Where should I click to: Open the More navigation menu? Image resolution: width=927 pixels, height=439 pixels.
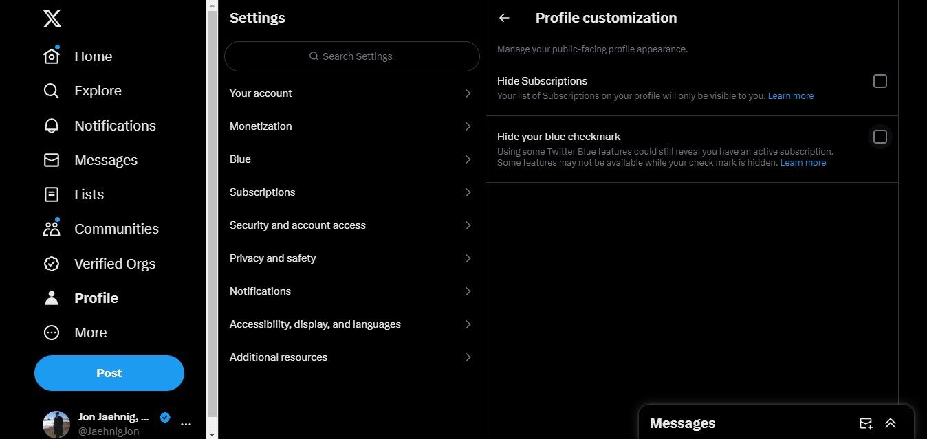90,332
